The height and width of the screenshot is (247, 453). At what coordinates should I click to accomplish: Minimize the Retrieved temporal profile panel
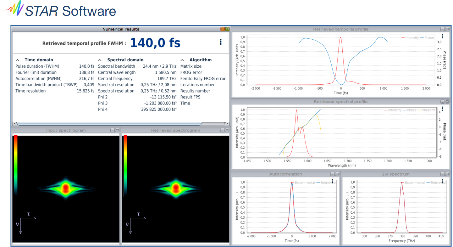(442, 29)
